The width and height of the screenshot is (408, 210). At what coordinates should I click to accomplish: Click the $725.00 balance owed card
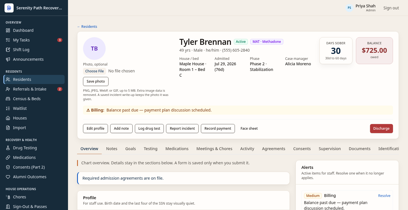(374, 51)
